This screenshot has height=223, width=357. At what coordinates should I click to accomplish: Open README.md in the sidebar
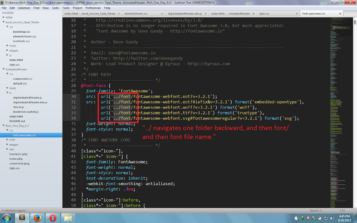click(x=17, y=121)
